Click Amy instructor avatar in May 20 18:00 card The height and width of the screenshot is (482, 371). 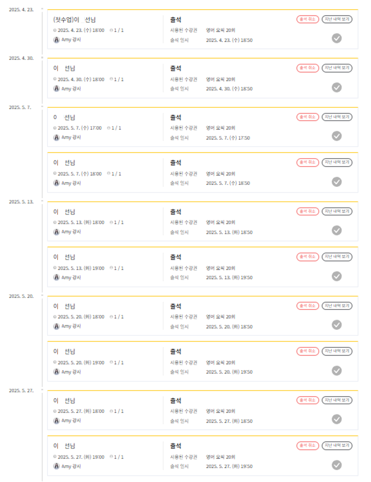tap(56, 326)
